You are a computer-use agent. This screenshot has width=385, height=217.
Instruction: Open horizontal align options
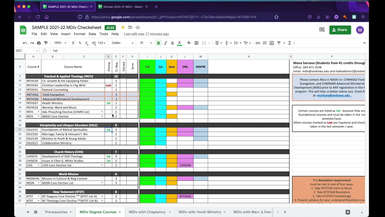click(x=218, y=43)
